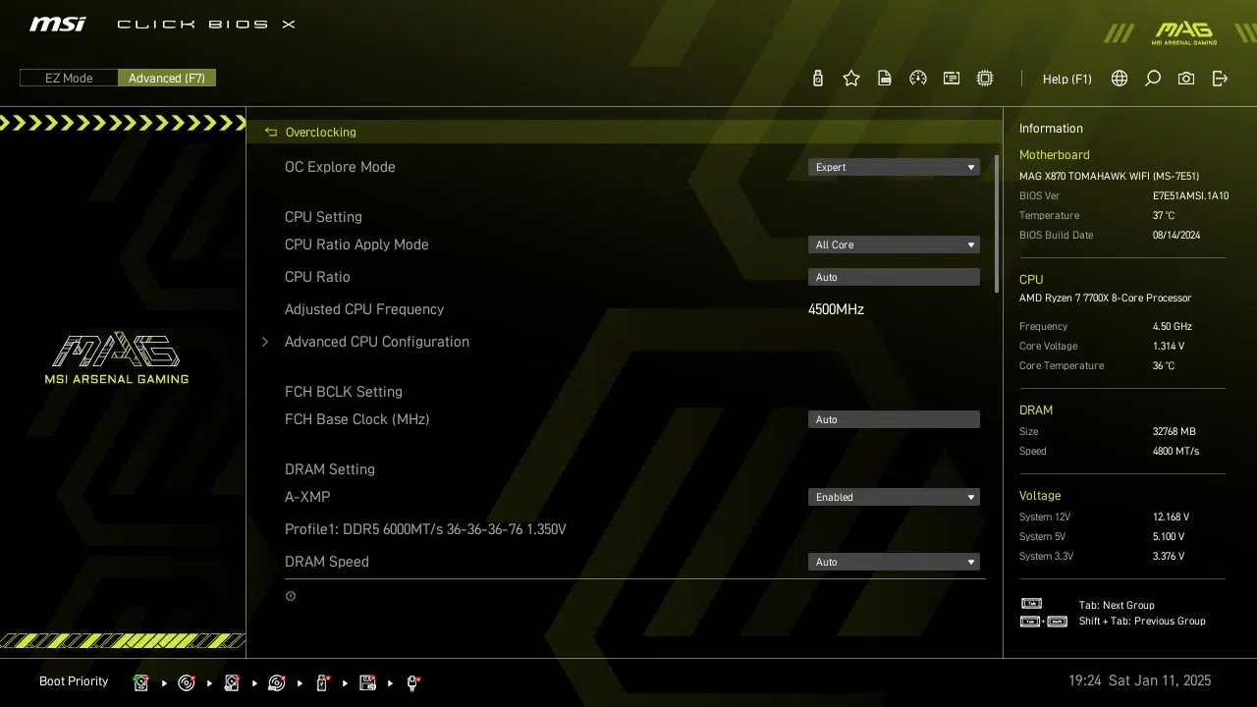Click System 12V 12.168 V reading

[x=1171, y=517]
